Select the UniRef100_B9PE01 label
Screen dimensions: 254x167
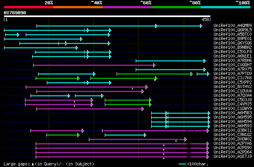[x=233, y=39]
